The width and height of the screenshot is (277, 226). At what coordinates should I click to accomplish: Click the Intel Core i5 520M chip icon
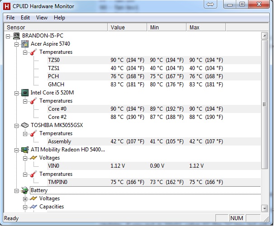coord(25,93)
